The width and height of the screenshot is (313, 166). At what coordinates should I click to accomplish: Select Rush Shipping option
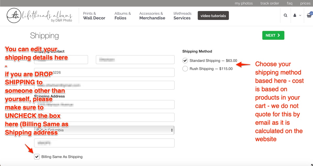[x=185, y=69]
